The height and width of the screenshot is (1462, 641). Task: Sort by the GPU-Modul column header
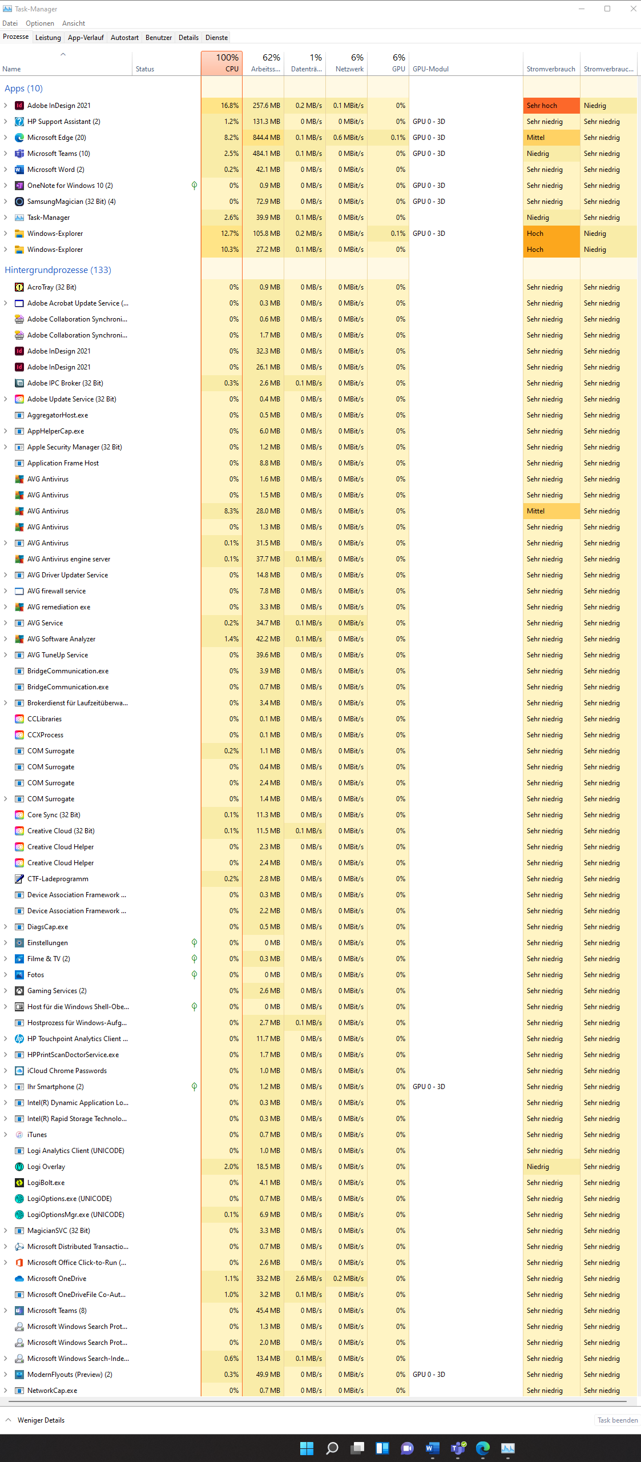point(466,63)
